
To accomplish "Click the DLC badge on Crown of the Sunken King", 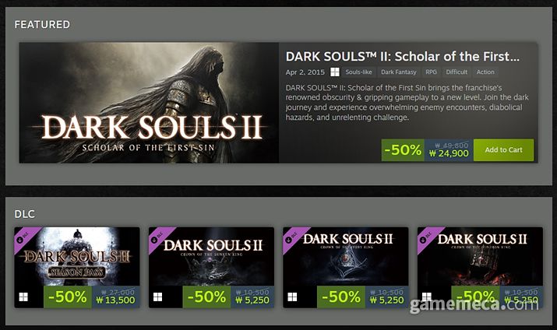I will pyautogui.click(x=156, y=234).
